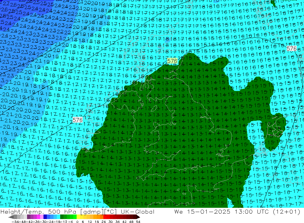This screenshot has height=223, width=304.
Task: Click the '[°C]' unit label
Action: (x=111, y=211)
